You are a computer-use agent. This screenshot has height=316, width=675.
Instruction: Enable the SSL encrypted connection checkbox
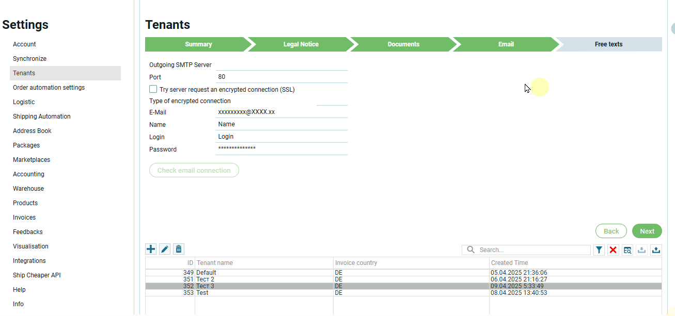click(x=153, y=89)
